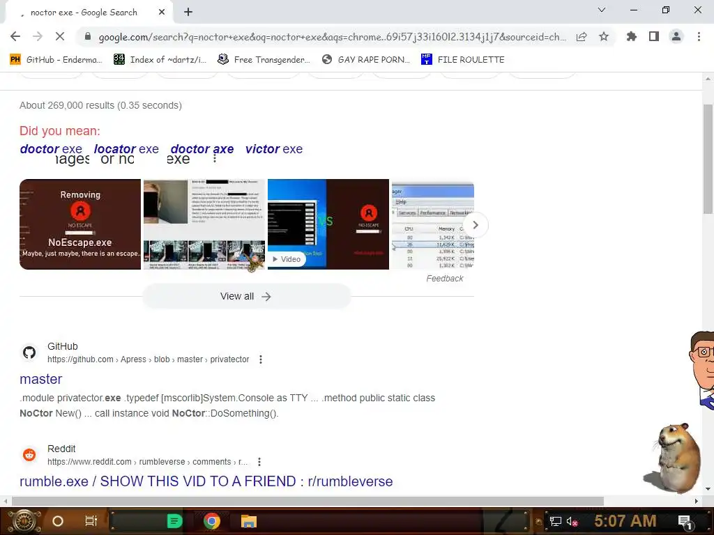Select the locator exe suggestion
Viewport: 714px width, 535px height.
(x=126, y=149)
